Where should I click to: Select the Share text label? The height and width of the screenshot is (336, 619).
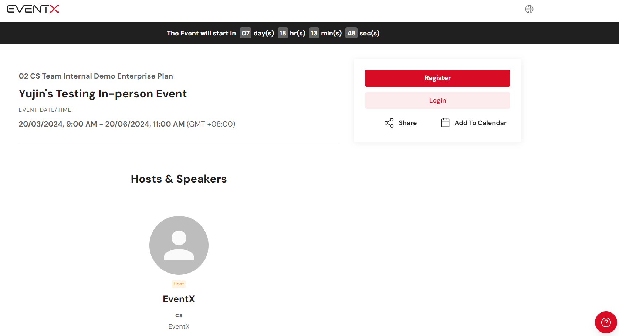point(407,123)
